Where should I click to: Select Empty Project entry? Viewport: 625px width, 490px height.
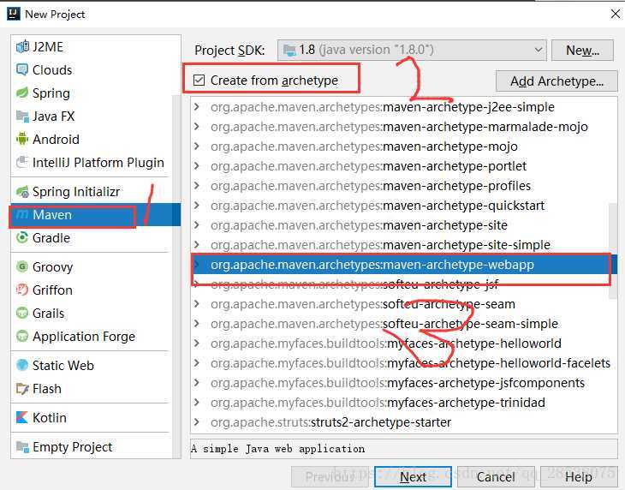(x=91, y=446)
